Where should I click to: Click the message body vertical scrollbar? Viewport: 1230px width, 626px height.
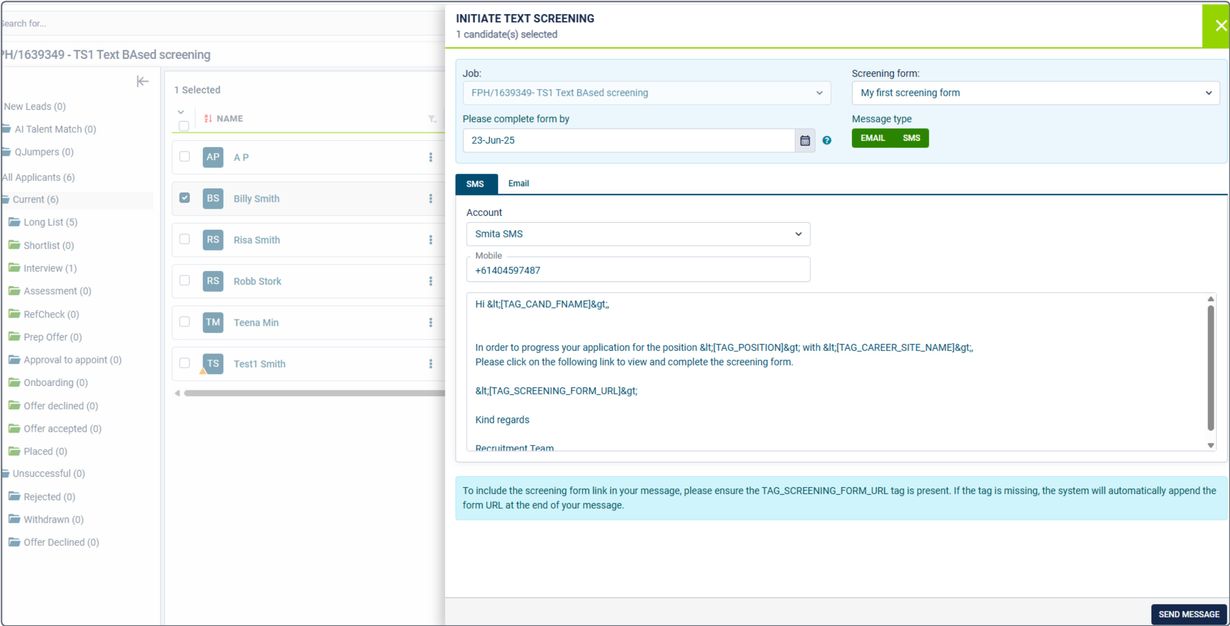[1210, 367]
